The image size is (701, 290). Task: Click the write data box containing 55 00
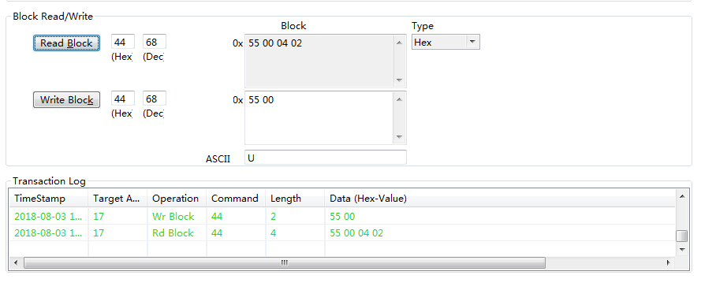(x=319, y=117)
